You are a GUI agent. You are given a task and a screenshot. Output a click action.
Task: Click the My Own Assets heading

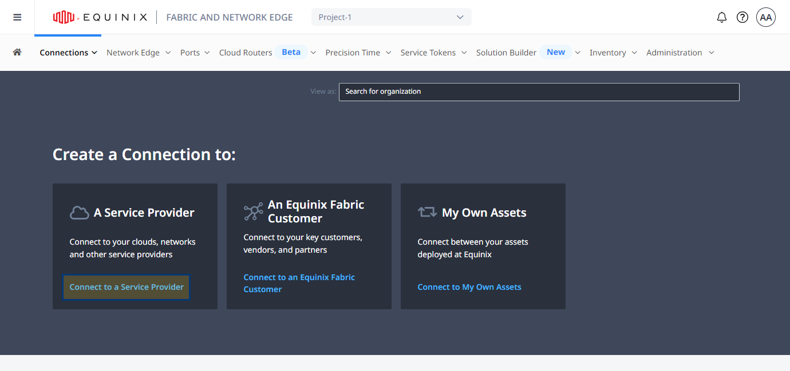tap(484, 213)
